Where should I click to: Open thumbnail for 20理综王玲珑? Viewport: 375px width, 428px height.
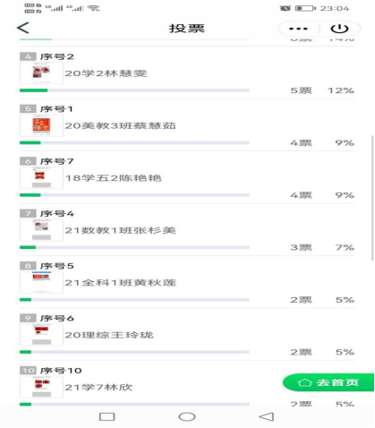click(x=41, y=335)
